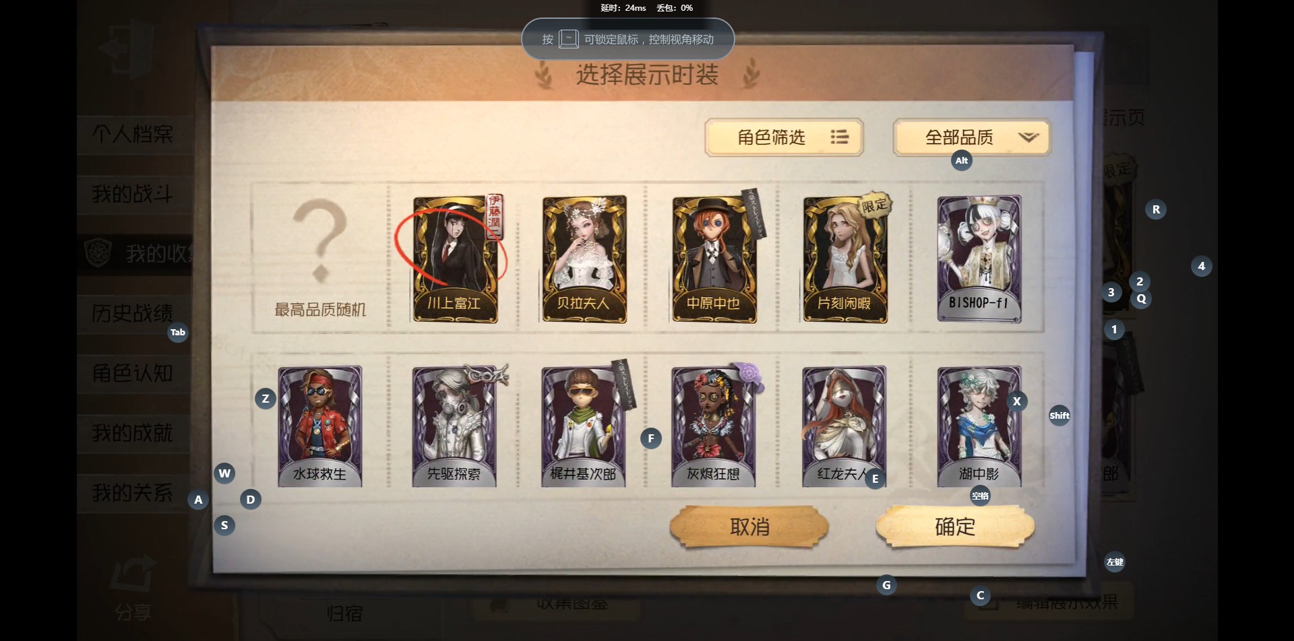Switch to 历史战绩 sidebar tab
Screen dimensions: 1294x641
[x=133, y=313]
